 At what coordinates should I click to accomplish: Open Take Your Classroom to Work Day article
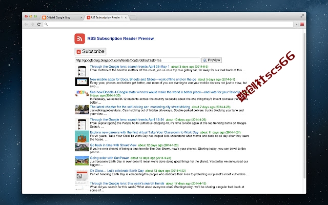[x=144, y=132]
